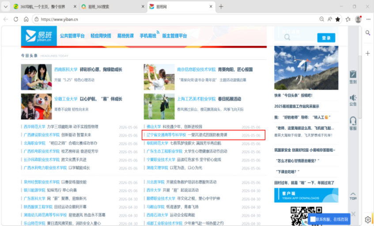Open 川北医学院 first-aid training article
Image resolution: width=374 pixels, height=226 pixels.
tap(181, 182)
